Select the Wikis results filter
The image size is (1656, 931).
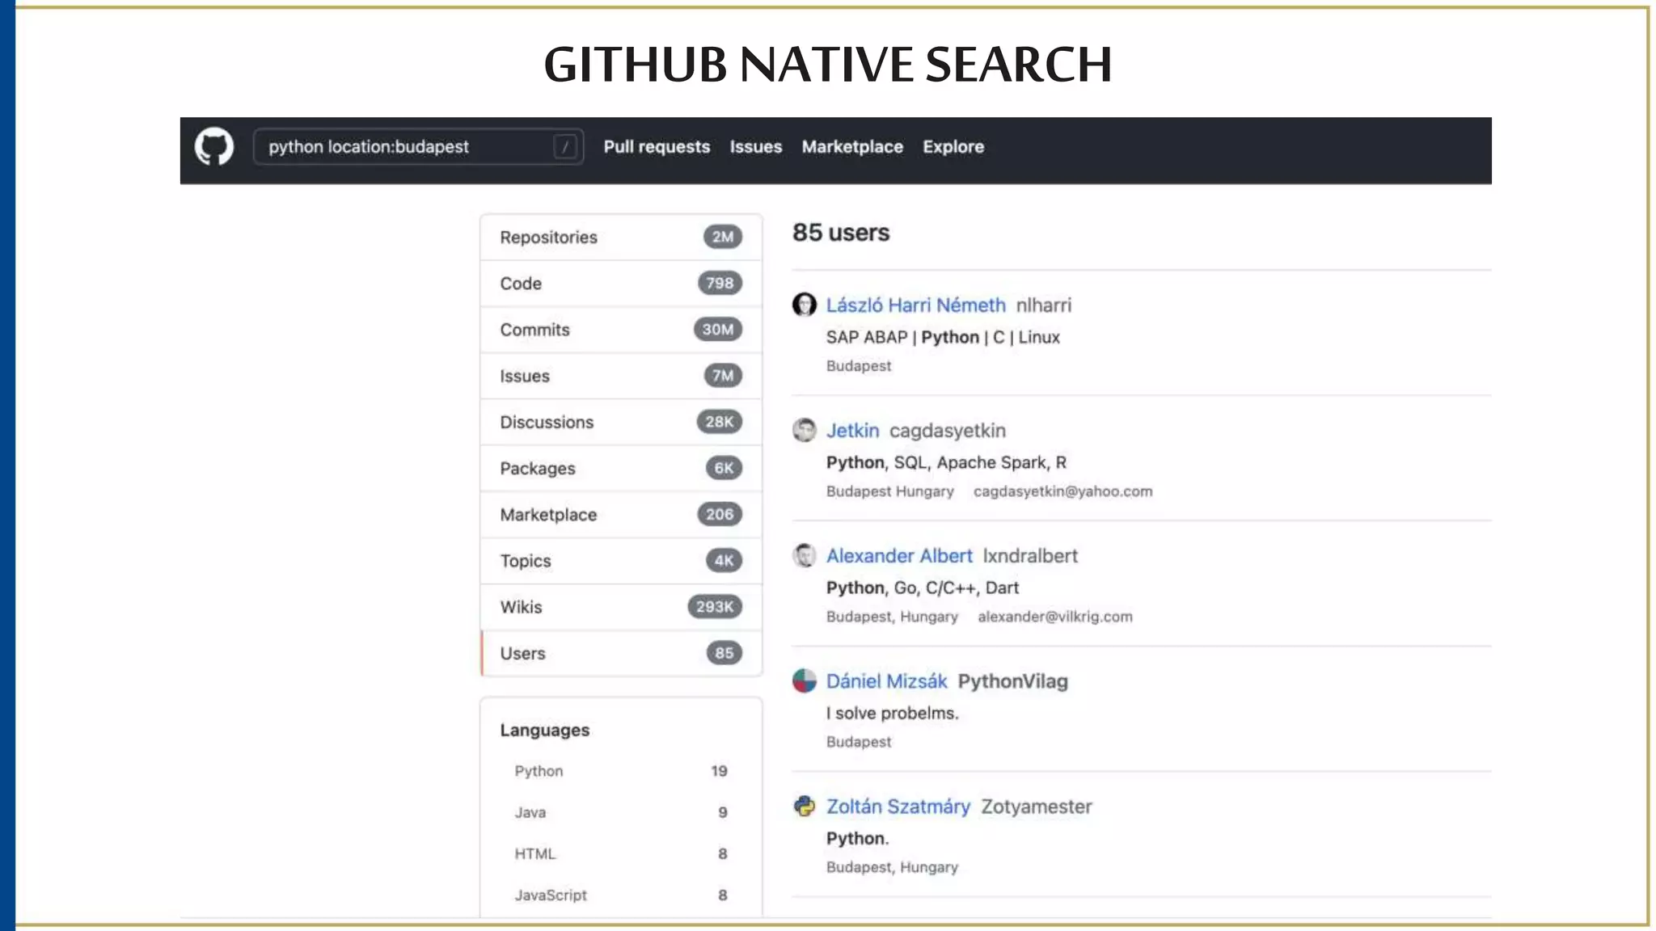click(621, 607)
